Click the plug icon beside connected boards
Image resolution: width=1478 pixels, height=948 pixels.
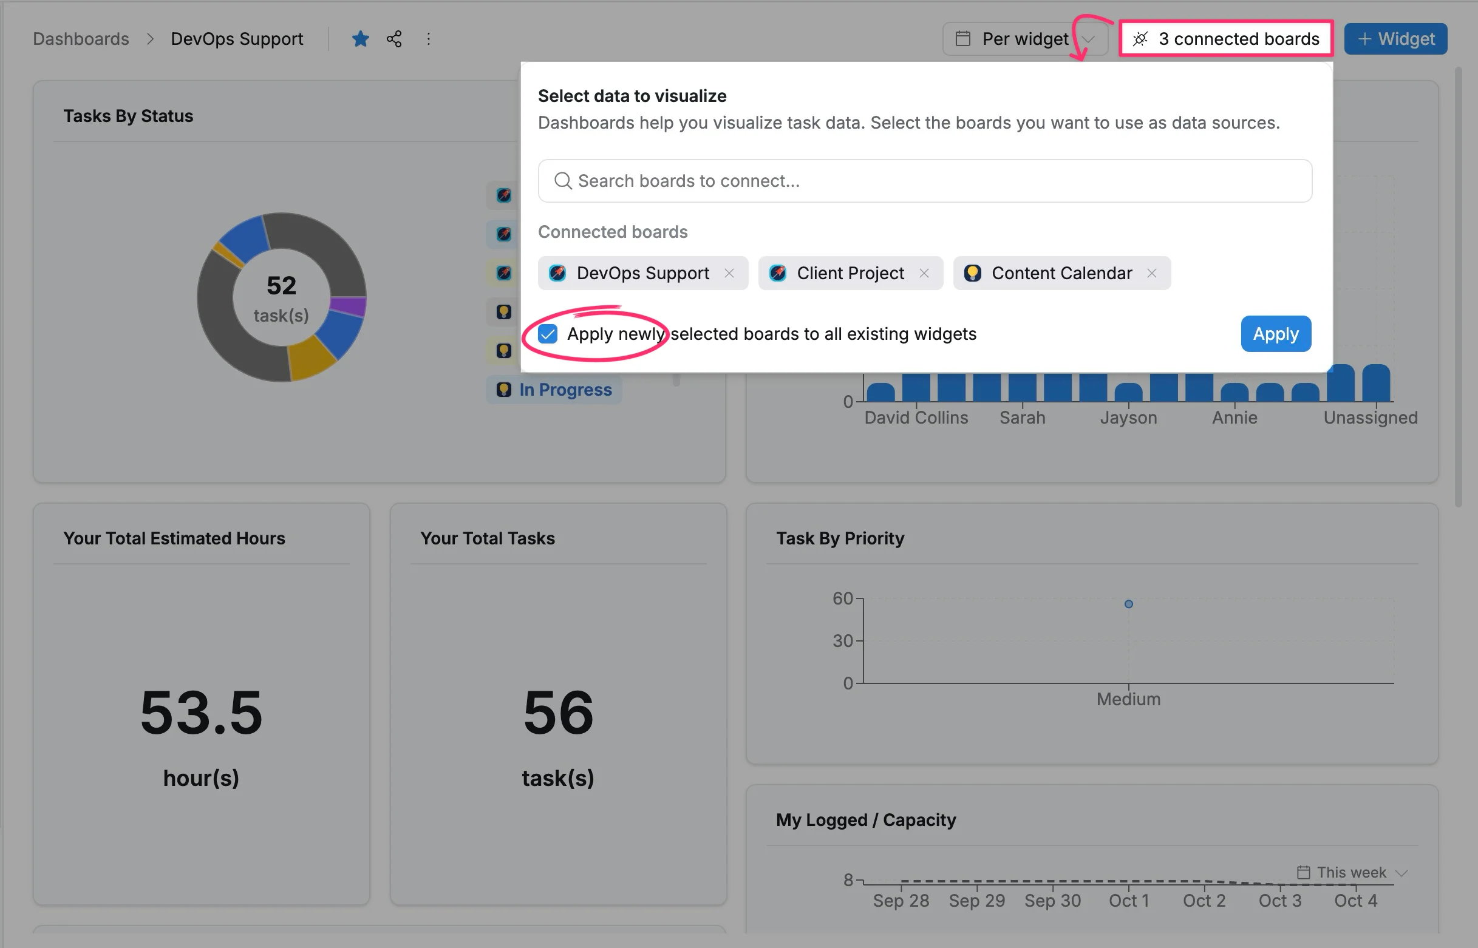[x=1140, y=39]
